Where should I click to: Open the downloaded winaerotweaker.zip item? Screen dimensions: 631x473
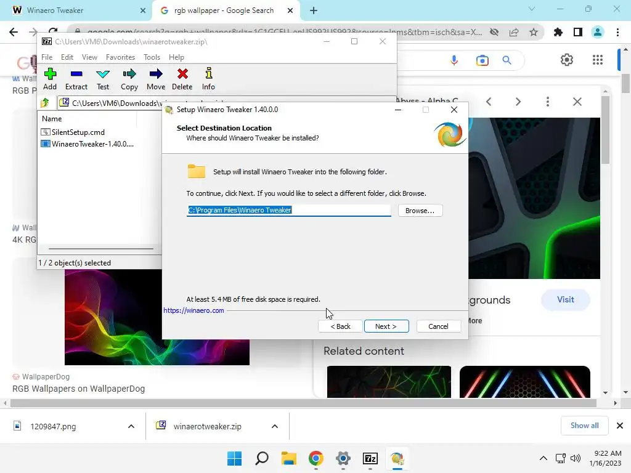pos(207,426)
